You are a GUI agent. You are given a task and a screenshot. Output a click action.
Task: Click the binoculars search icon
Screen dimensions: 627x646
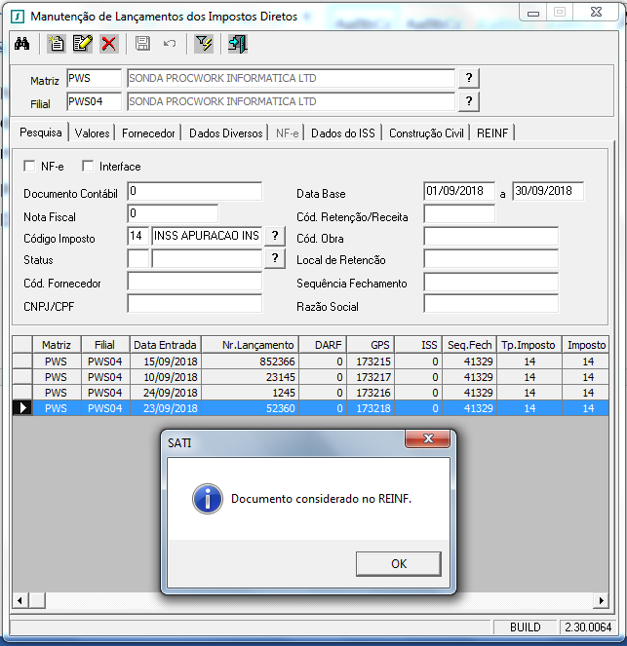[21, 44]
